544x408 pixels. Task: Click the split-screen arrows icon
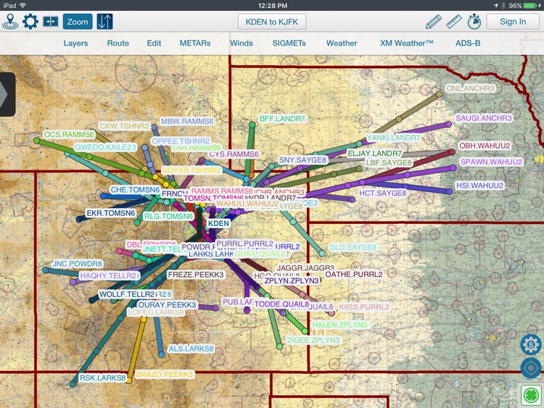(51, 22)
